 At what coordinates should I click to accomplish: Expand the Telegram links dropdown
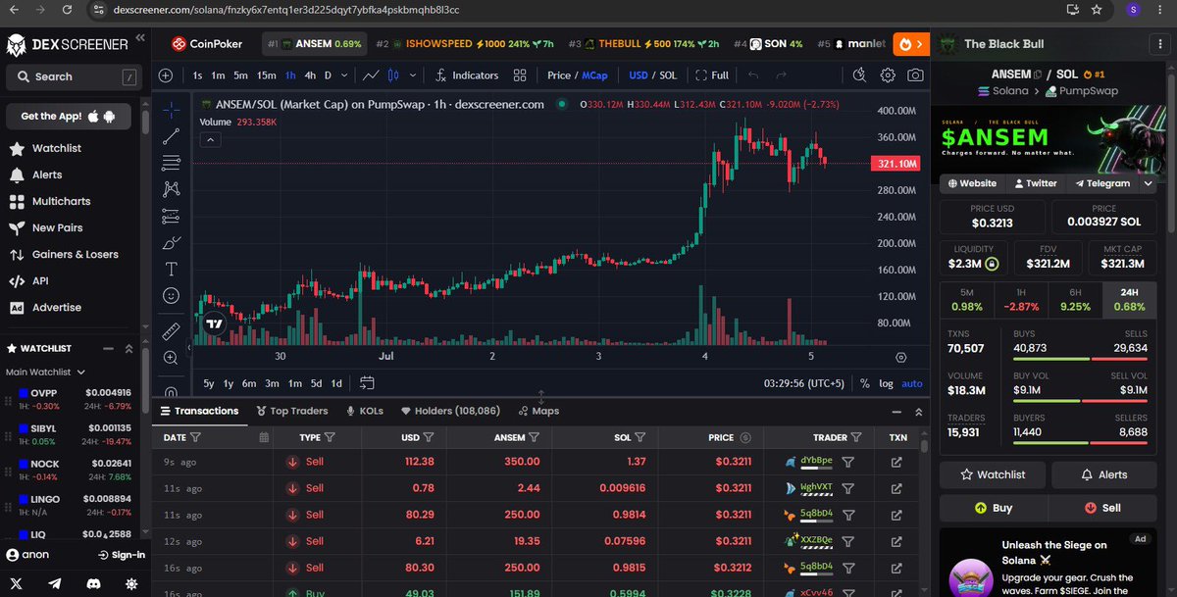click(1149, 183)
